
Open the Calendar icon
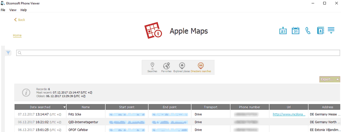tap(295, 31)
